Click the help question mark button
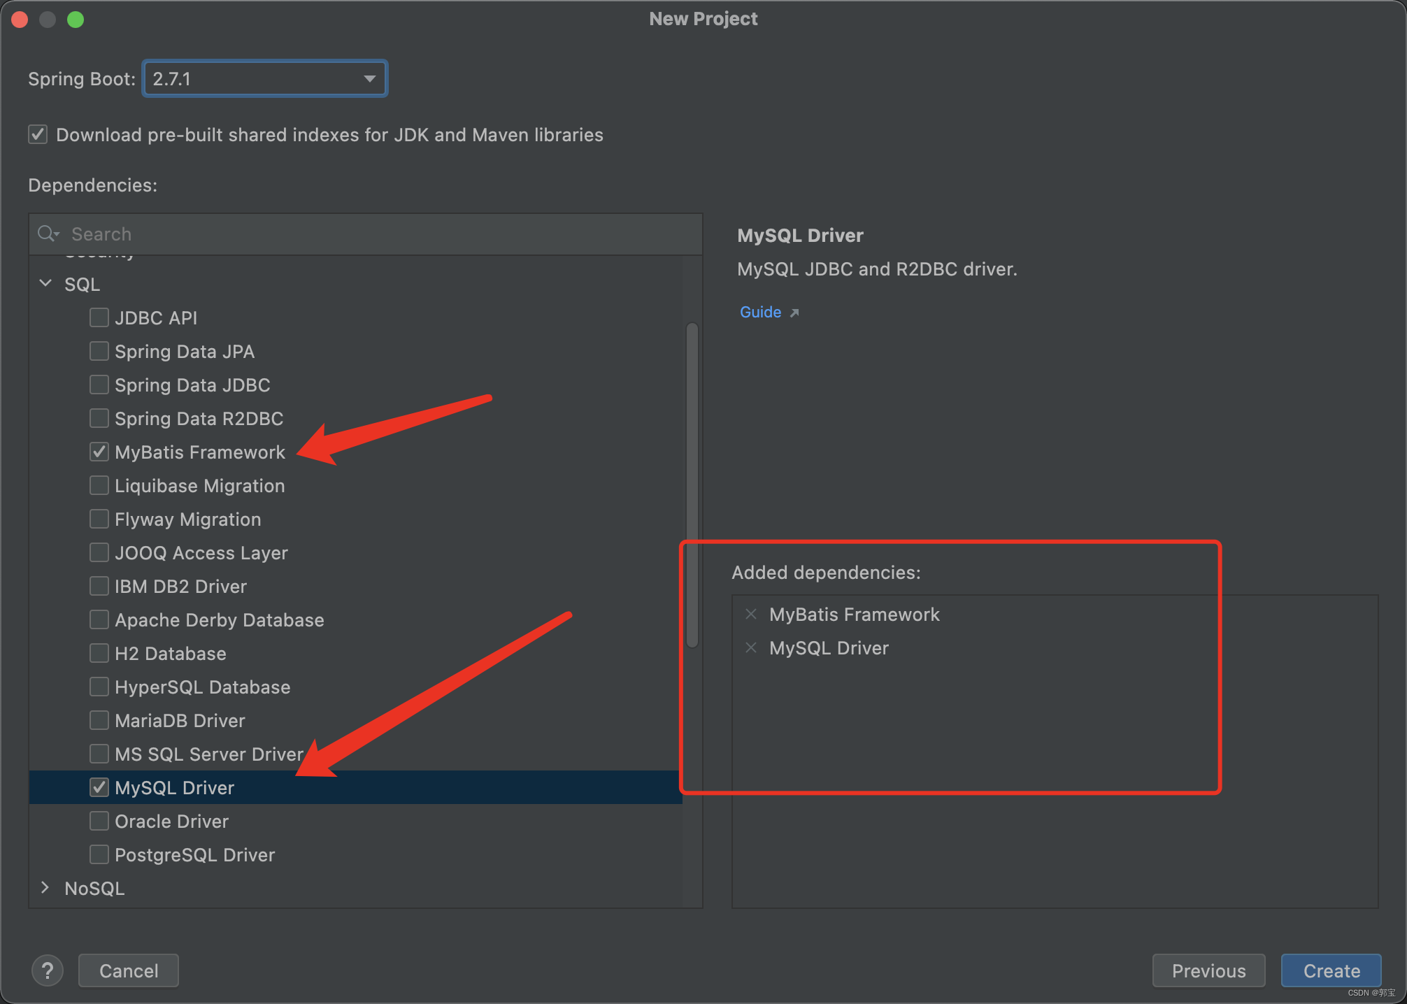The image size is (1407, 1004). pos(48,970)
